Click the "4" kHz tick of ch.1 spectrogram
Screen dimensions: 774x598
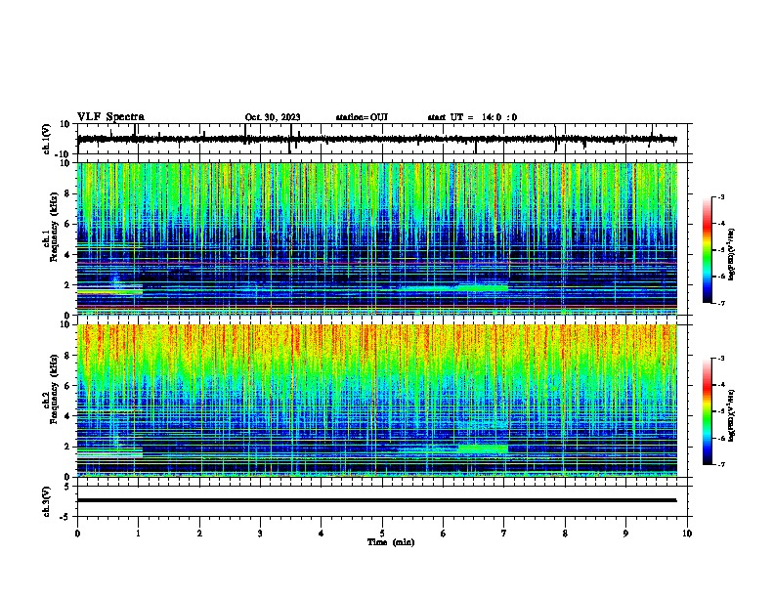tap(67, 255)
